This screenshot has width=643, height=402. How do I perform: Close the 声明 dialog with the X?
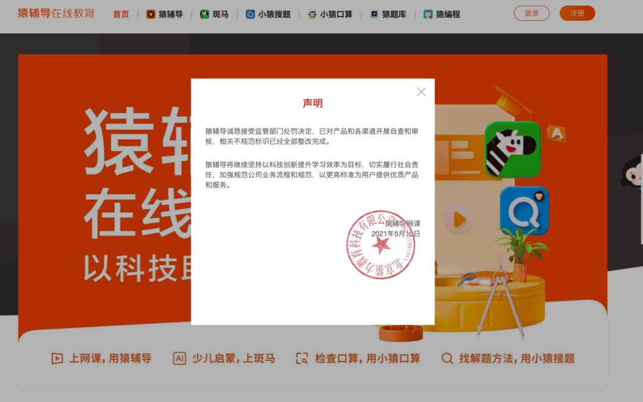point(421,92)
